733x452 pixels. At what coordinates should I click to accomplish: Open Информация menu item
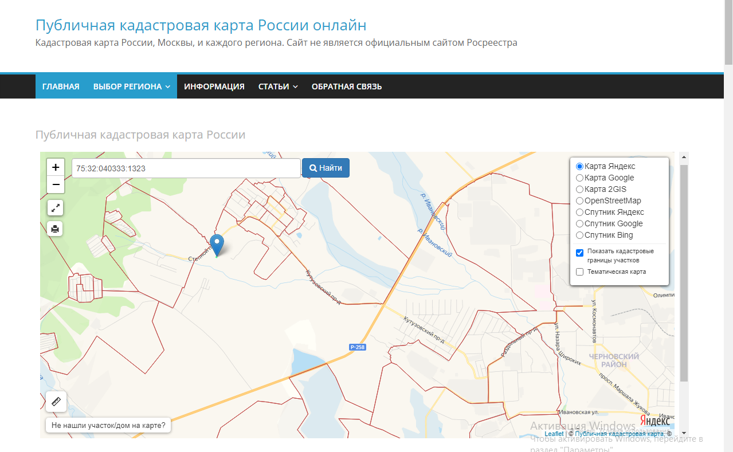coord(214,87)
